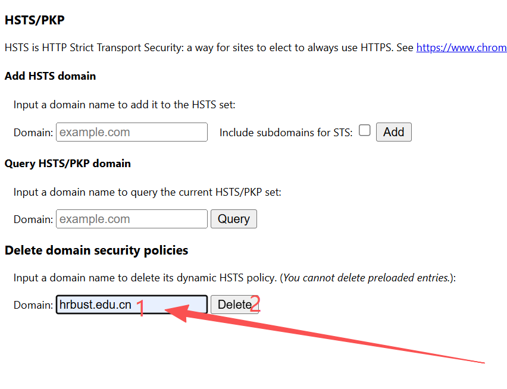The width and height of the screenshot is (507, 389).
Task: Enable Include subdomains for STS checkbox
Action: [365, 130]
